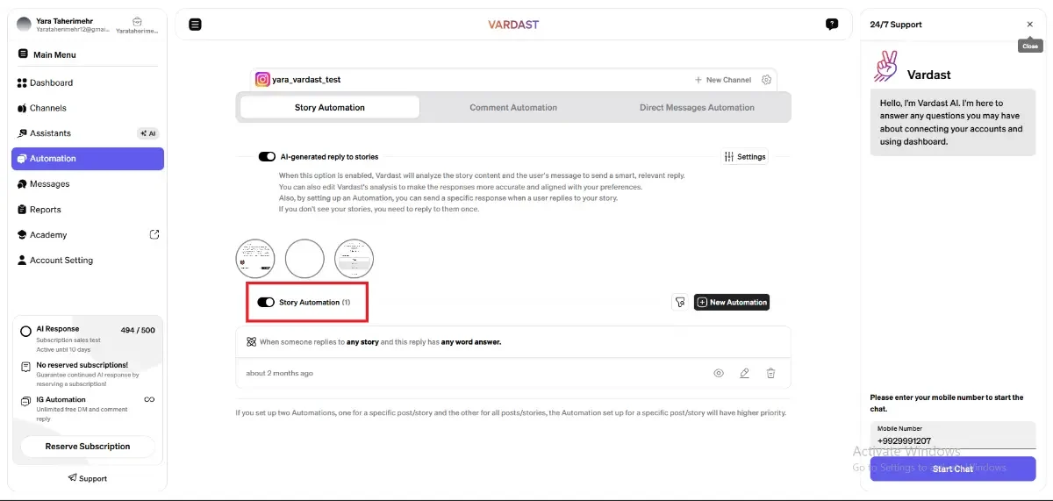Create a New Automation
Screen dimensions: 1053x501
732,302
